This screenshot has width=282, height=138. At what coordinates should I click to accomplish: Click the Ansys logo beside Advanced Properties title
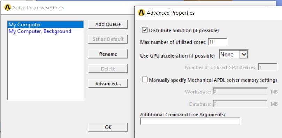pos(142,13)
